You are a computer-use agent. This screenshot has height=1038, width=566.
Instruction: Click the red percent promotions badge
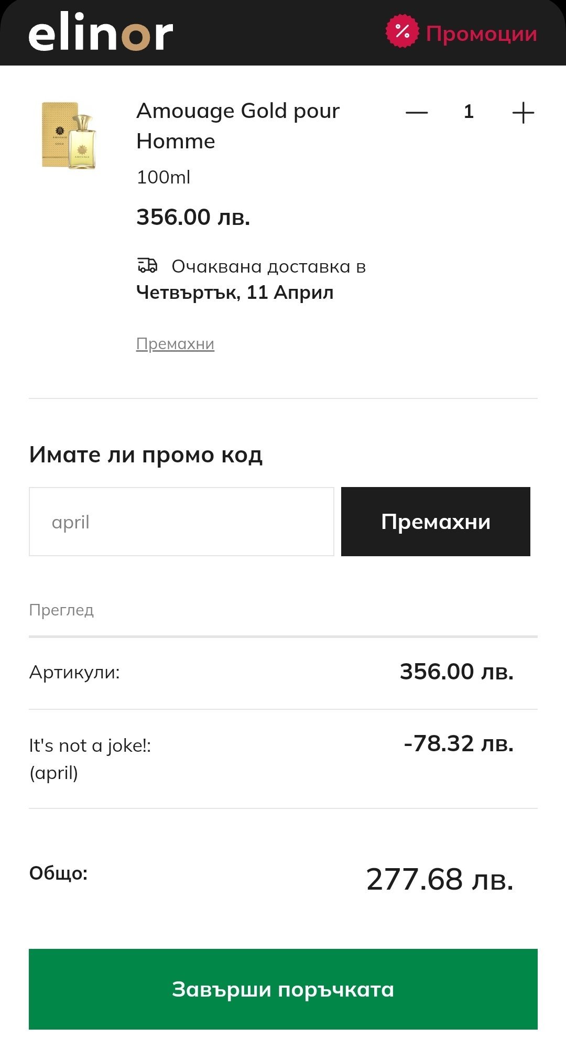[402, 32]
